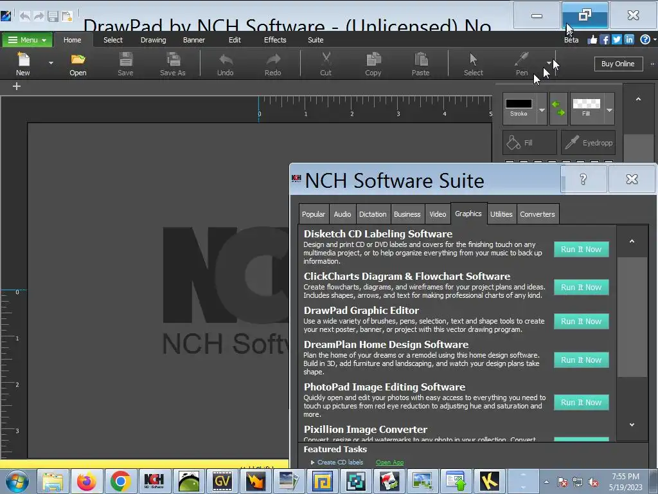Switch to Utilities tab in Suite dialog
Viewport: 658px width, 494px height.
501,214
